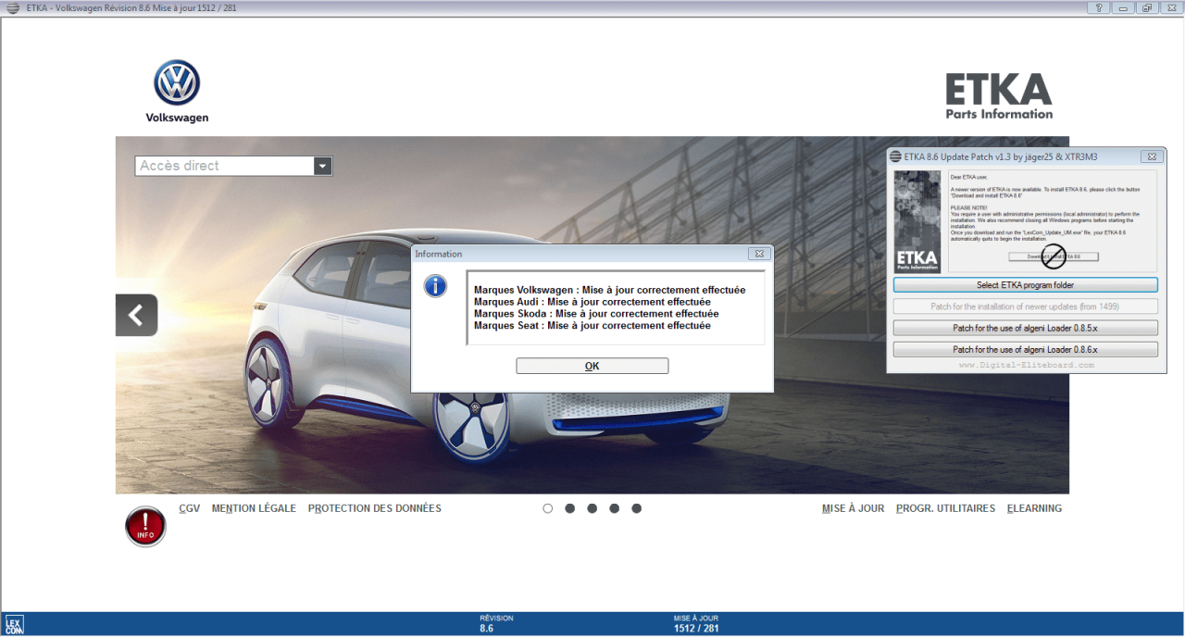The image size is (1185, 637).
Task: Click the ETKA Parts Information logo
Action: point(999,96)
